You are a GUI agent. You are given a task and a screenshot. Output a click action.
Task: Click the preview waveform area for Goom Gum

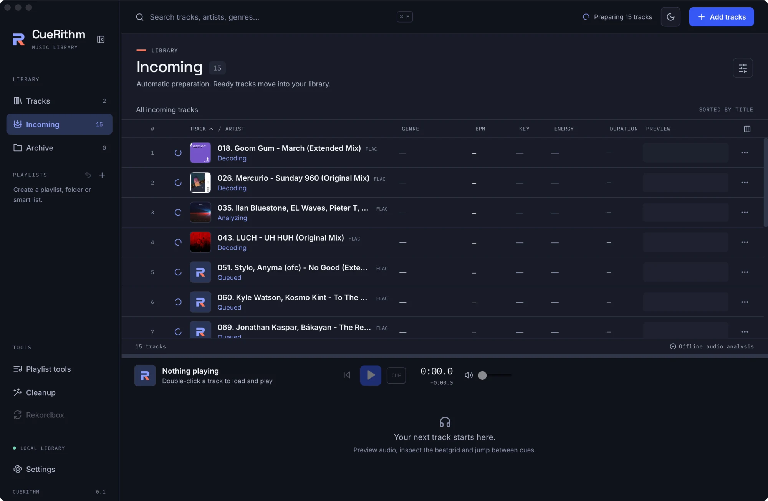[685, 153]
